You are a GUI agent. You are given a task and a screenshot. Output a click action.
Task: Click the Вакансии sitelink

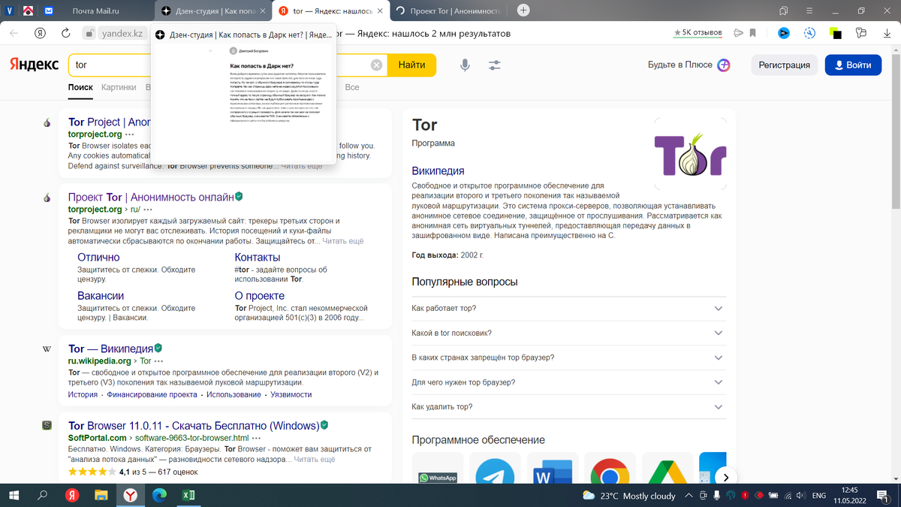pyautogui.click(x=101, y=296)
